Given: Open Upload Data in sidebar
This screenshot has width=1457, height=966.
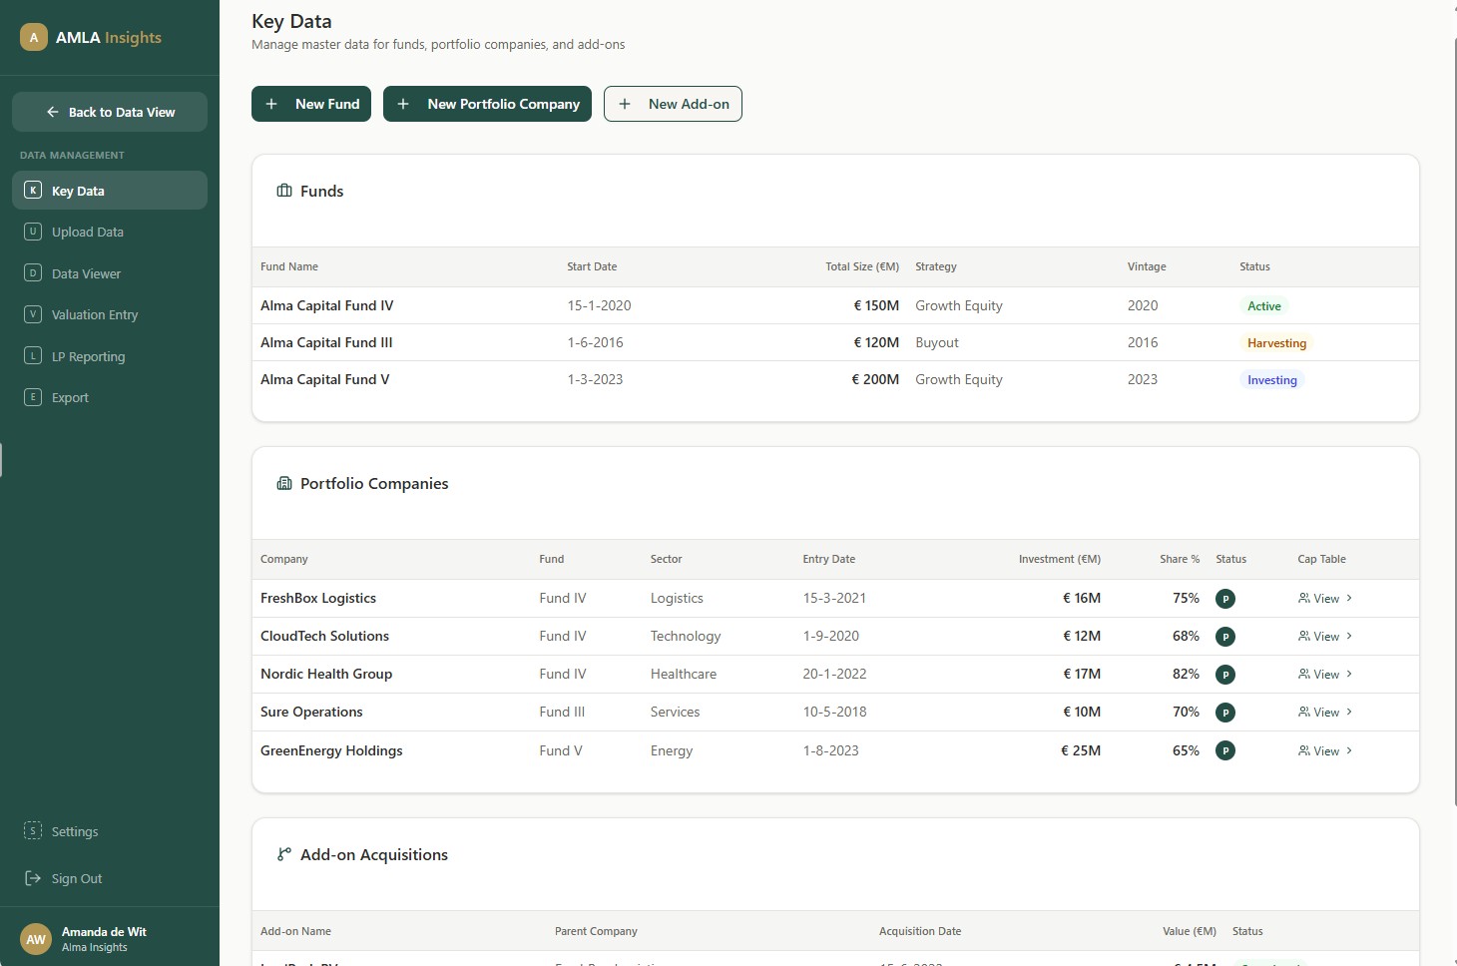Looking at the screenshot, I should tap(110, 232).
